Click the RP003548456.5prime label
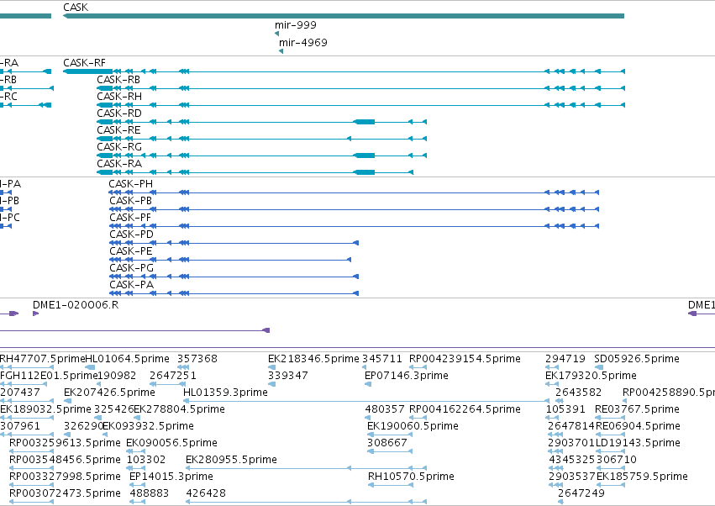715x506 pixels. click(x=65, y=460)
